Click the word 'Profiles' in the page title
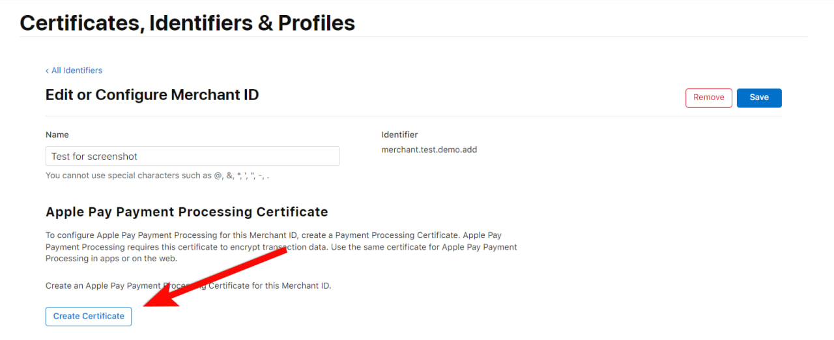The height and width of the screenshot is (340, 834). [x=317, y=23]
